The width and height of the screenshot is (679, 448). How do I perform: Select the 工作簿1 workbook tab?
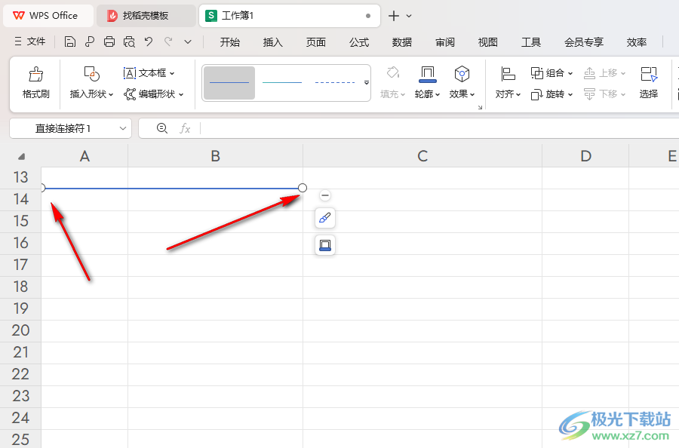tap(289, 16)
